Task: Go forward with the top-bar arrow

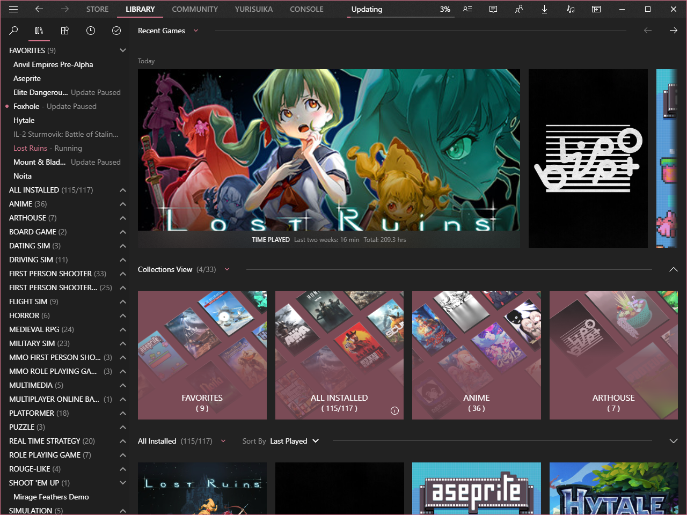Action: click(64, 9)
